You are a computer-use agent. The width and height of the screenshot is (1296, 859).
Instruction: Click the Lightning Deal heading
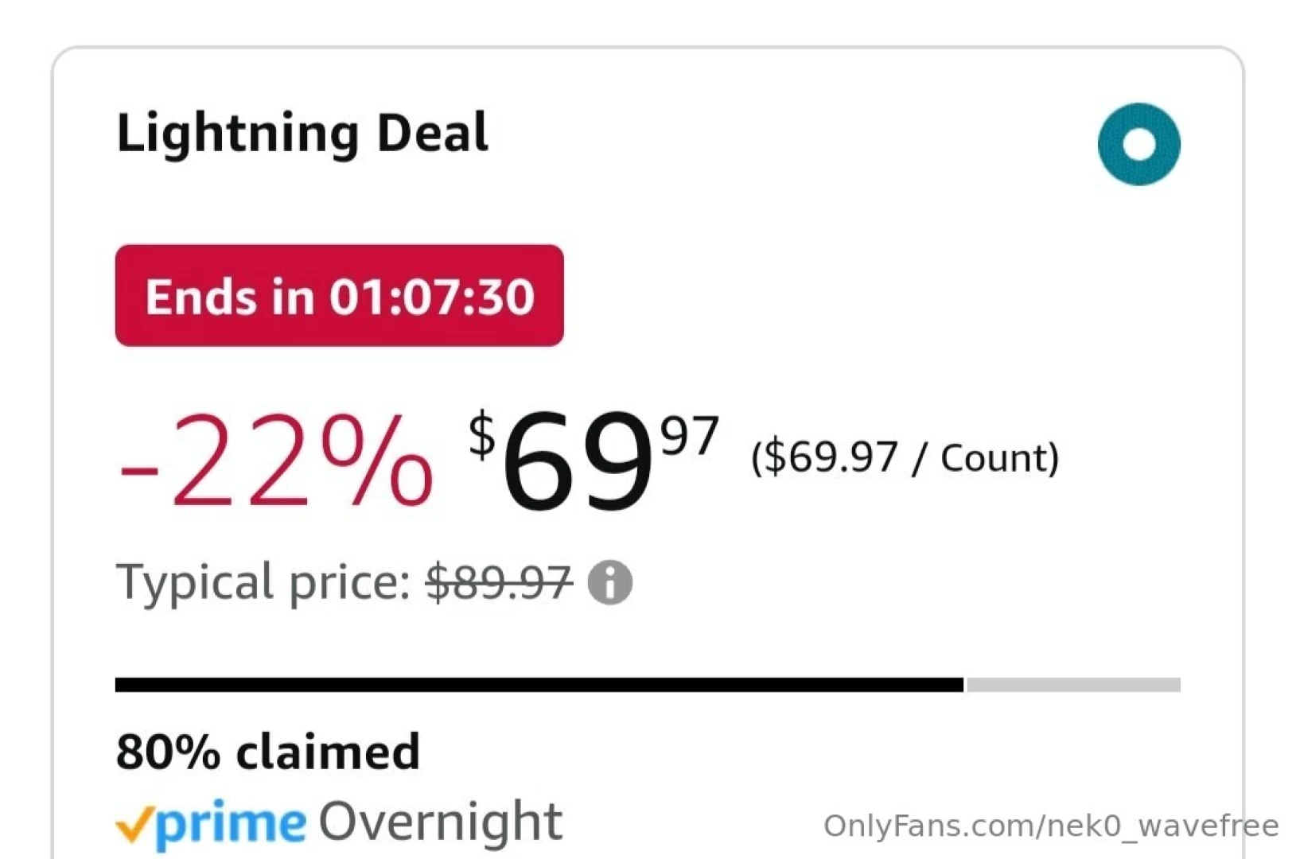[x=302, y=133]
